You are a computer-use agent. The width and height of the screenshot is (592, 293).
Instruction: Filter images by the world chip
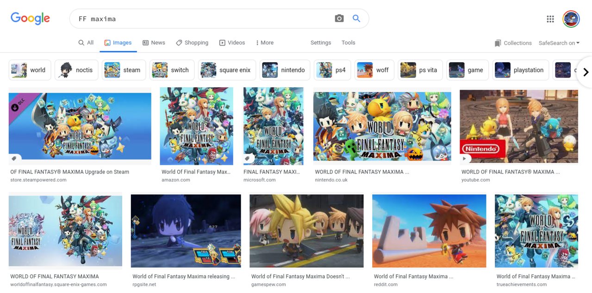pos(30,70)
